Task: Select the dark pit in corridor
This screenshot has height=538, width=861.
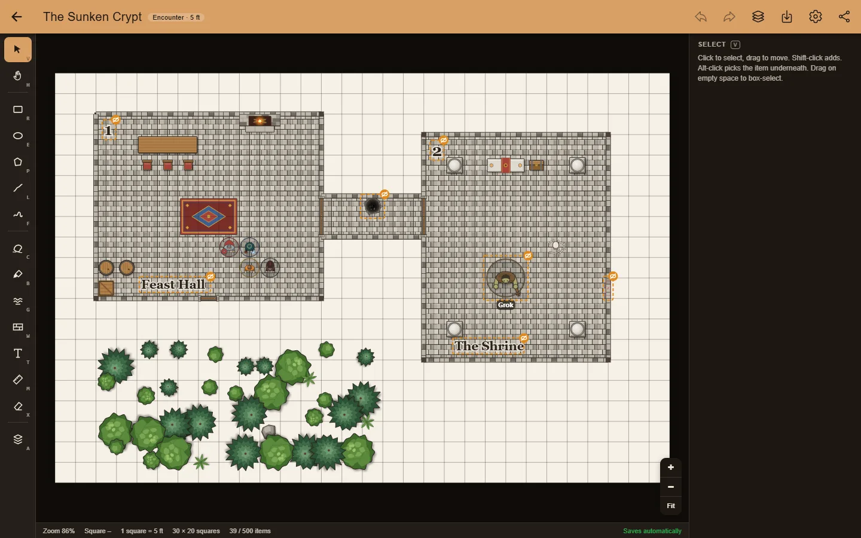Action: pyautogui.click(x=373, y=206)
